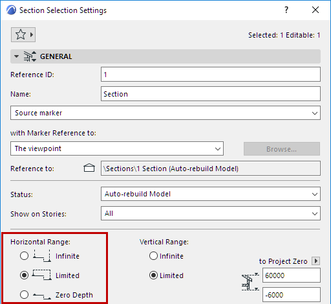The width and height of the screenshot is (331, 304).
Task: Select Limited horizontal range radio button
Action: tap(24, 275)
